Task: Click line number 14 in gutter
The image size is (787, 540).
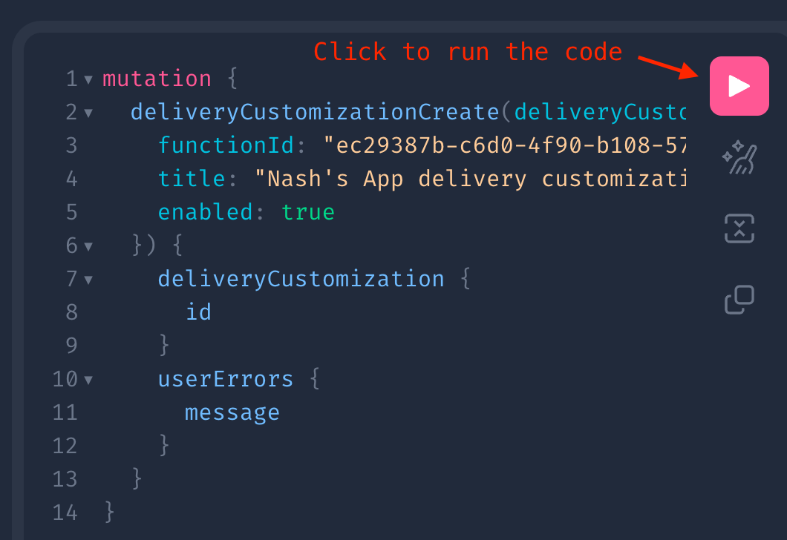Action: click(65, 513)
